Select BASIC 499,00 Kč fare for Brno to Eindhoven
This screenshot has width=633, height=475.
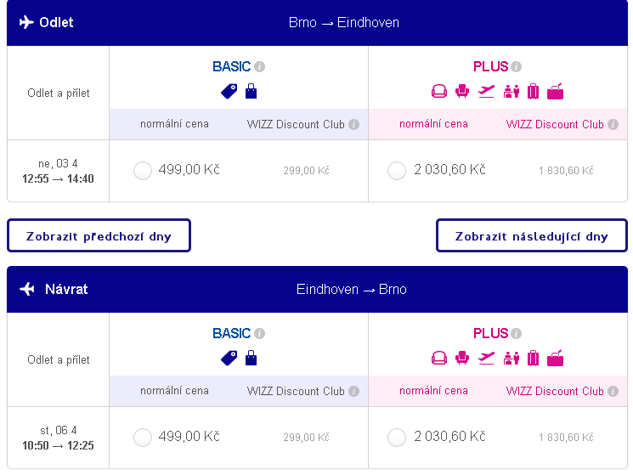pyautogui.click(x=143, y=171)
